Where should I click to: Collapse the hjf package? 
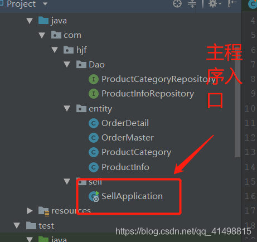point(55,50)
